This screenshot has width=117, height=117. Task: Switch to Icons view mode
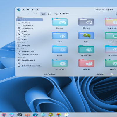point(43,14)
